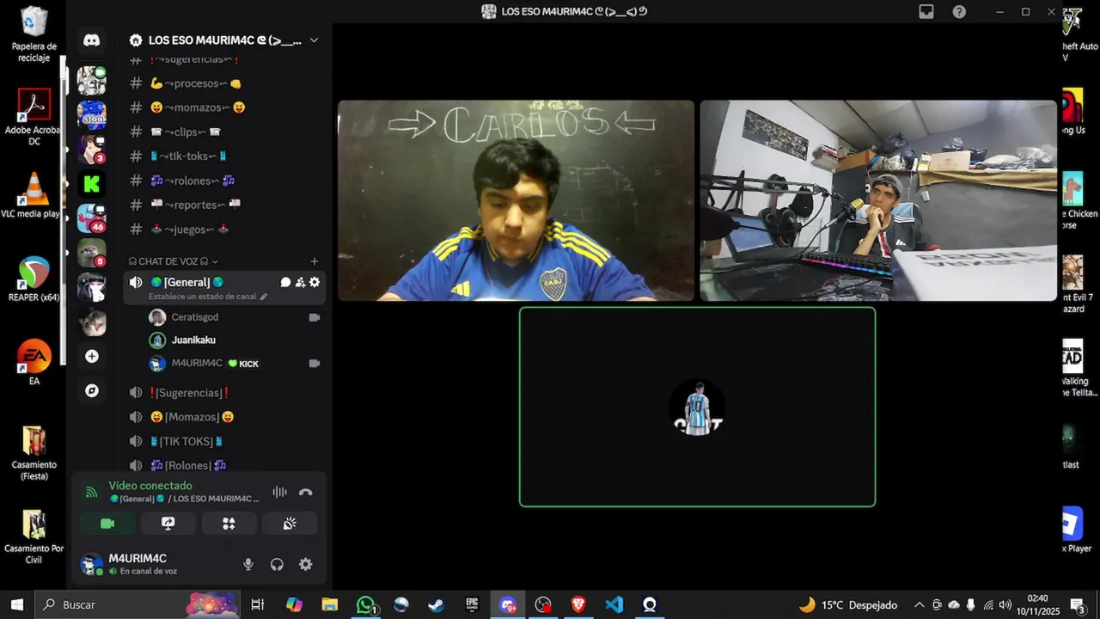
Task: Edit channel status pencil icon
Action: click(x=264, y=297)
